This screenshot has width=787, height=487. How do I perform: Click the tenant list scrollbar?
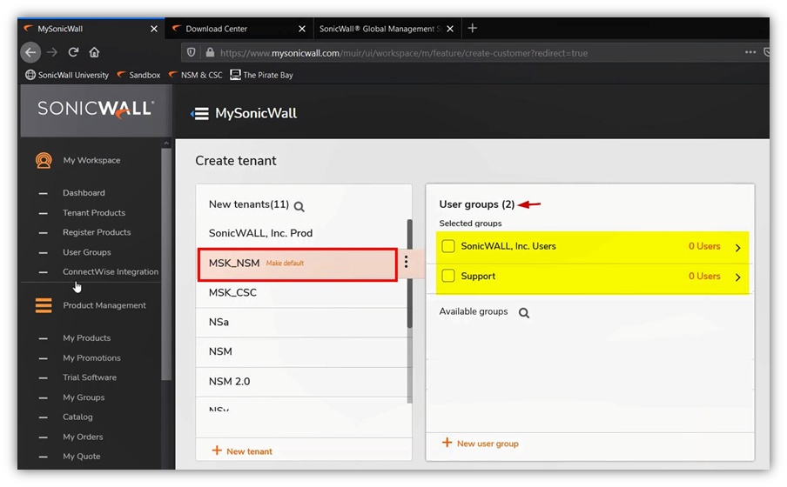click(x=409, y=274)
